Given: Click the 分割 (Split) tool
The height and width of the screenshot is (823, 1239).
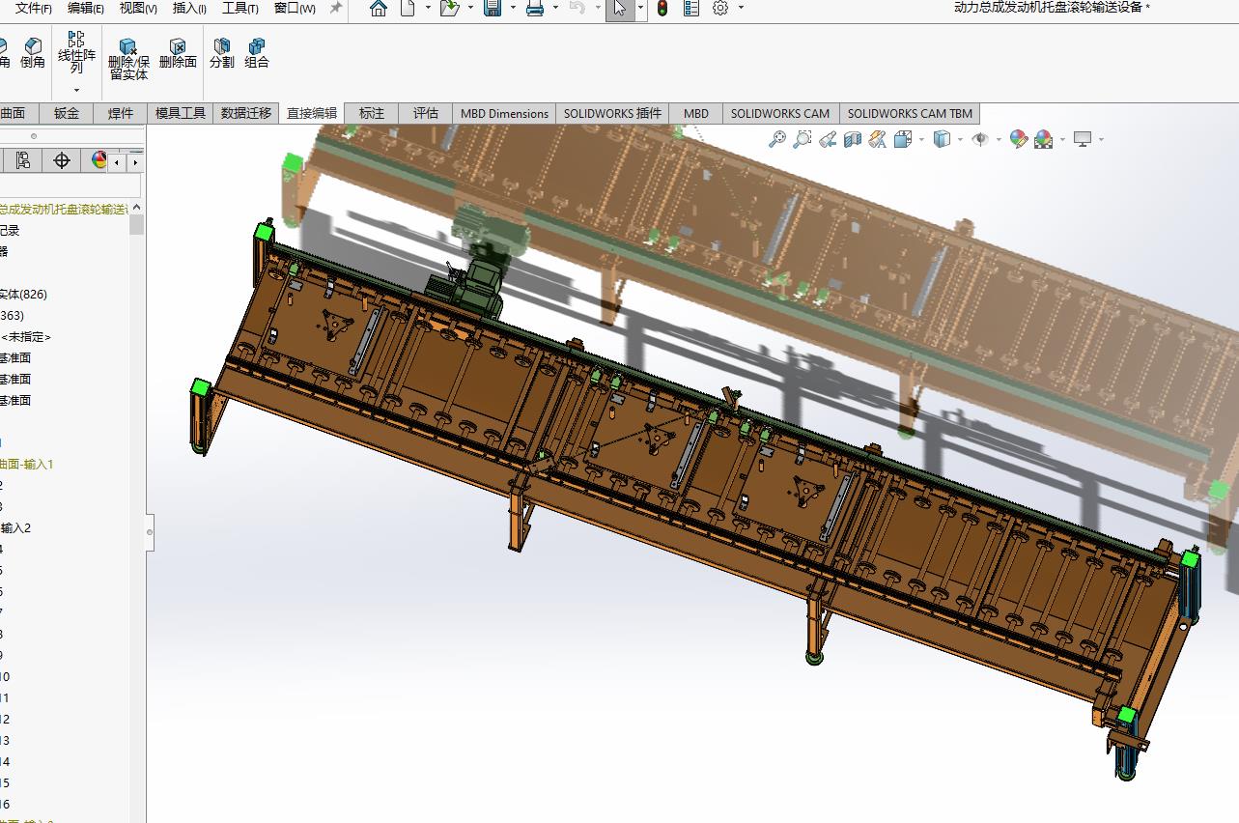Looking at the screenshot, I should (222, 53).
